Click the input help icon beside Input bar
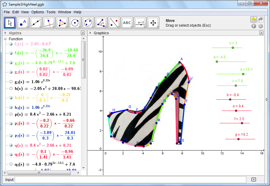Screen dimensions: 270x186 (x=253, y=179)
